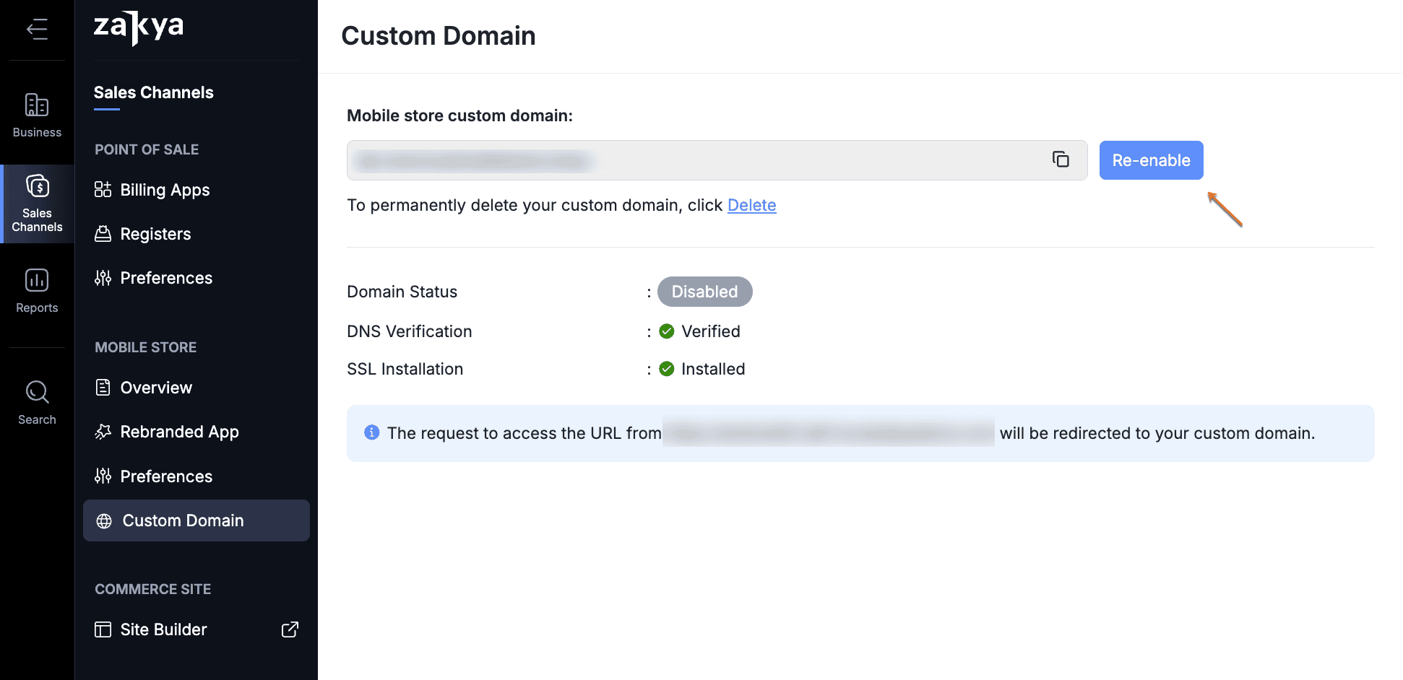
Task: Collapse the sidebar with the arrow icon
Action: [x=37, y=29]
